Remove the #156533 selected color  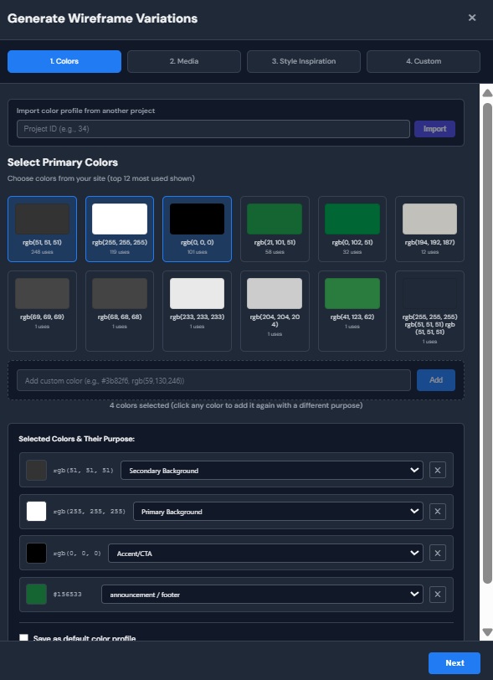pos(438,594)
